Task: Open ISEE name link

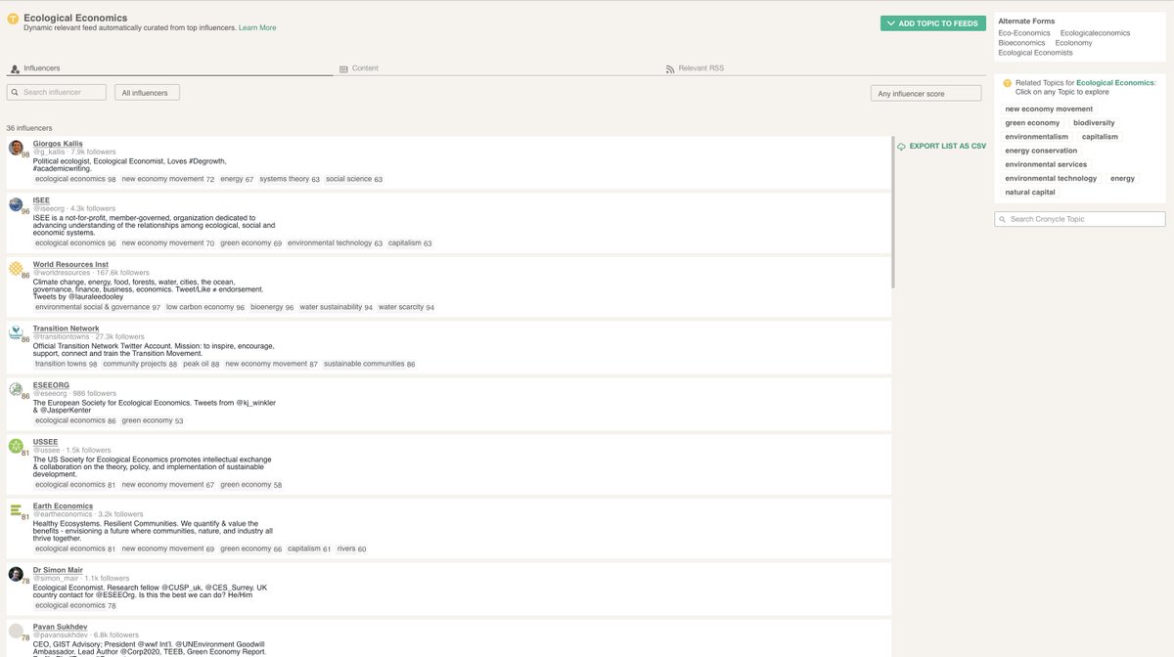Action: pyautogui.click(x=41, y=200)
